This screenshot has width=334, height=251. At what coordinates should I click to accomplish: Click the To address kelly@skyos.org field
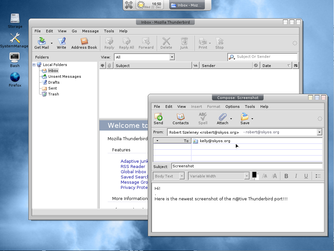coord(257,141)
